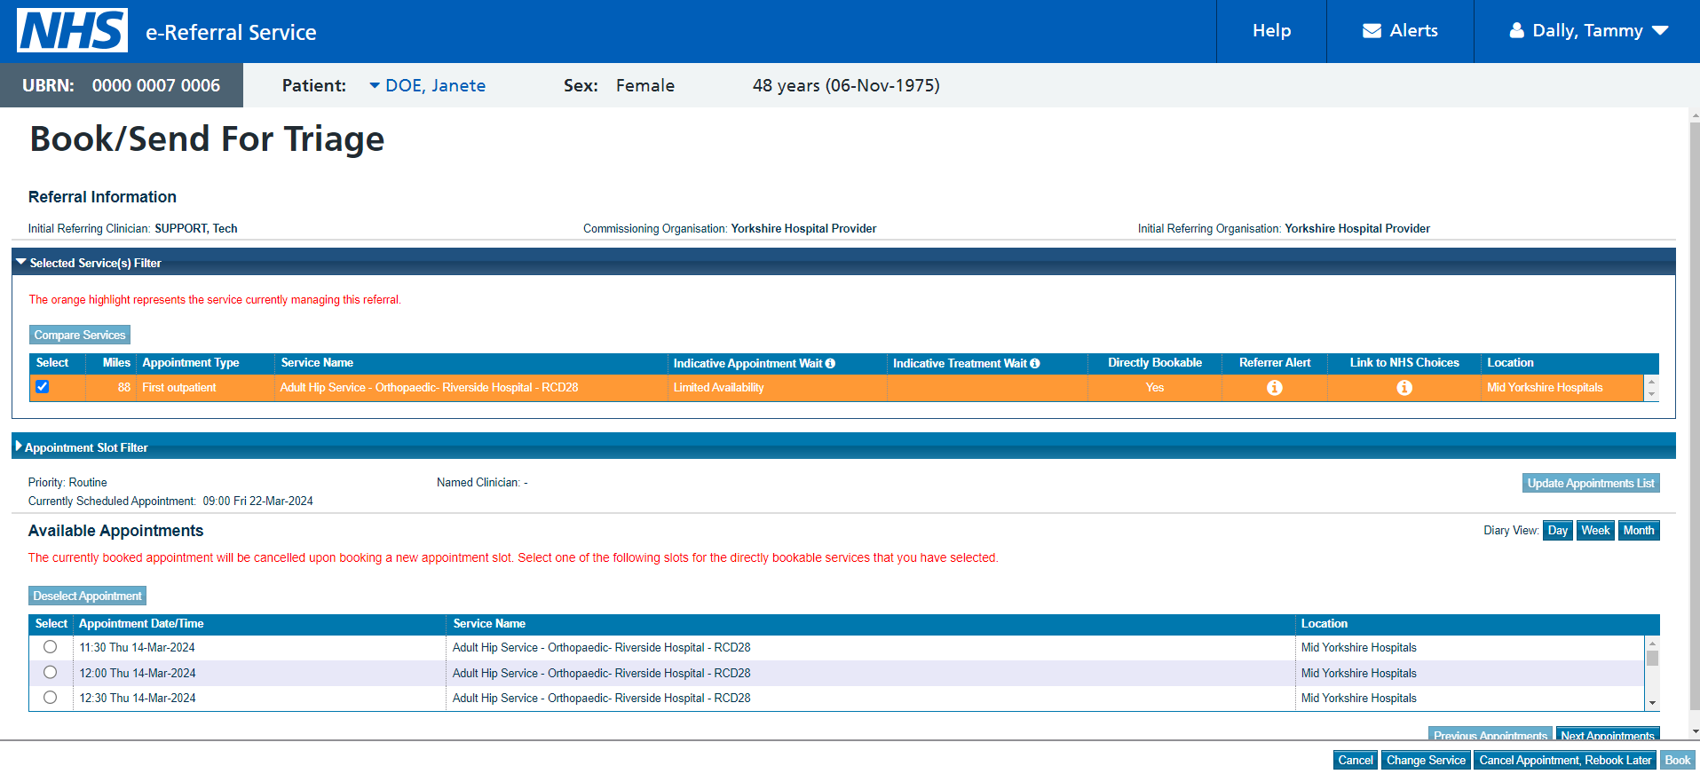
Task: Click the UBRN number 0000 0007 0006
Action: tap(155, 86)
